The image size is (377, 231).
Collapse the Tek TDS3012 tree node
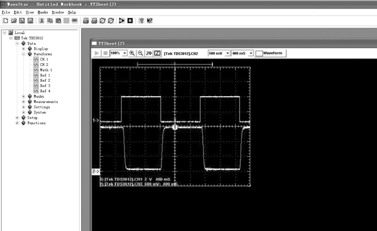(x=11, y=38)
